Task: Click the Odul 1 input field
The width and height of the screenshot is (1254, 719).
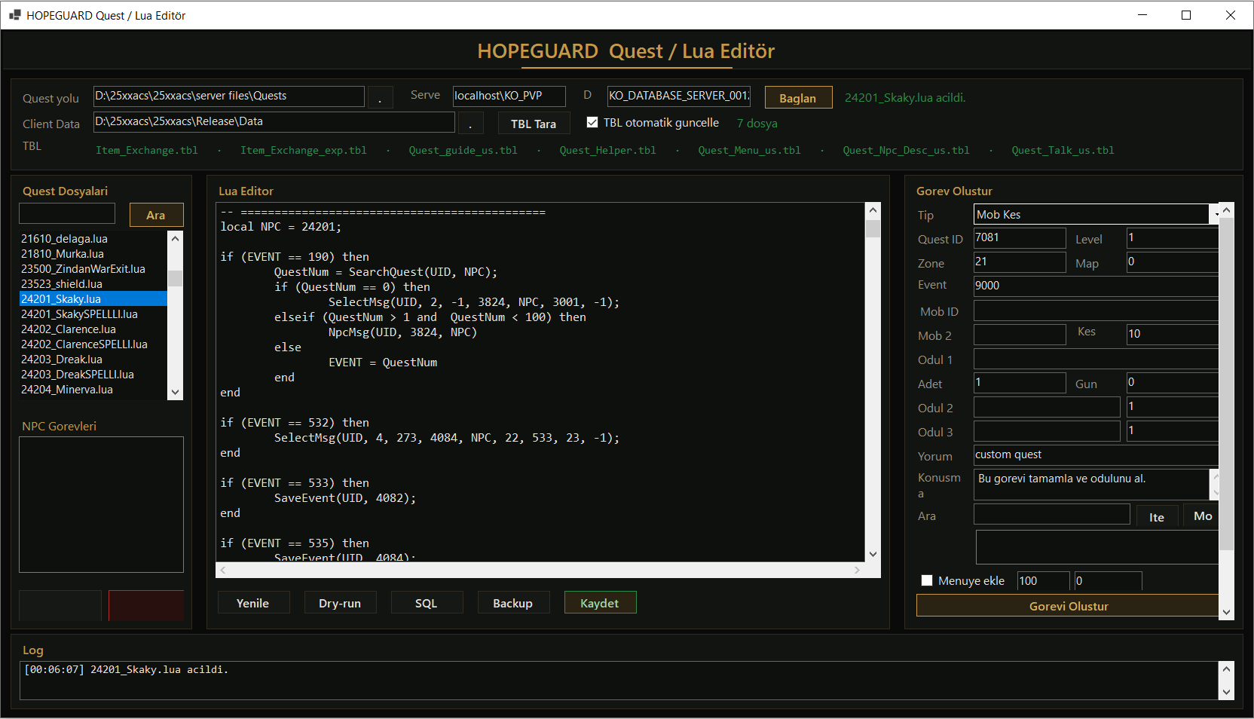Action: [x=1096, y=359]
